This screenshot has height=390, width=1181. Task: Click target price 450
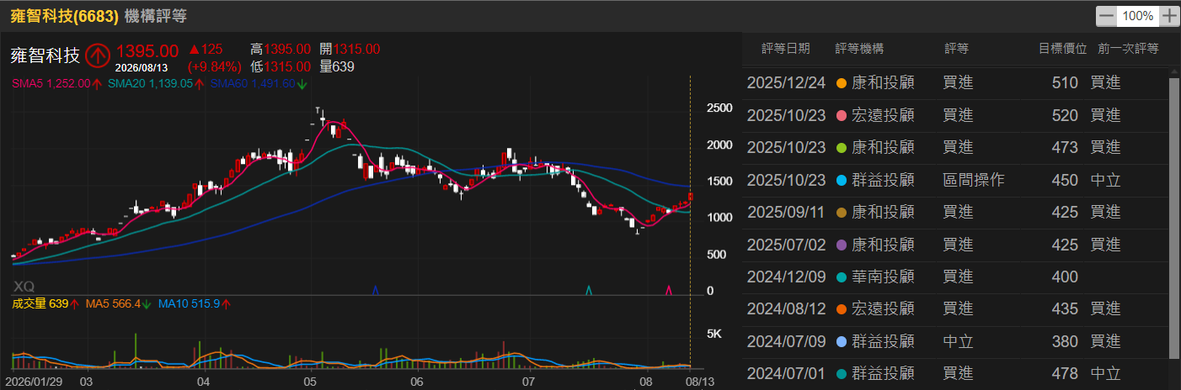point(1065,181)
